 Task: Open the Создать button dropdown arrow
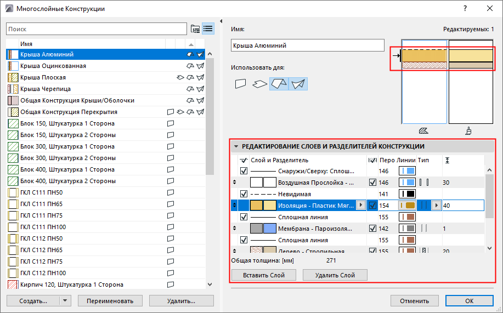click(x=65, y=301)
